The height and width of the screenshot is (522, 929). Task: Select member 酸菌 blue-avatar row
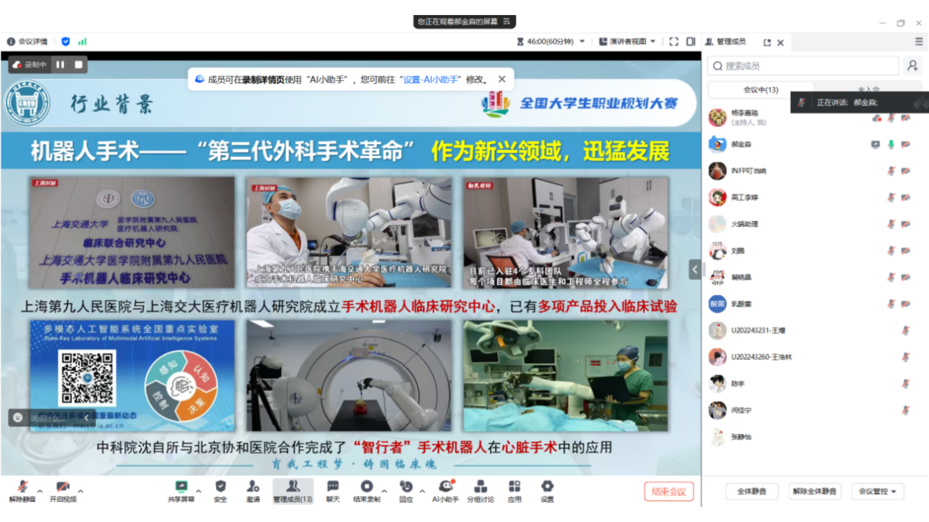pos(814,304)
